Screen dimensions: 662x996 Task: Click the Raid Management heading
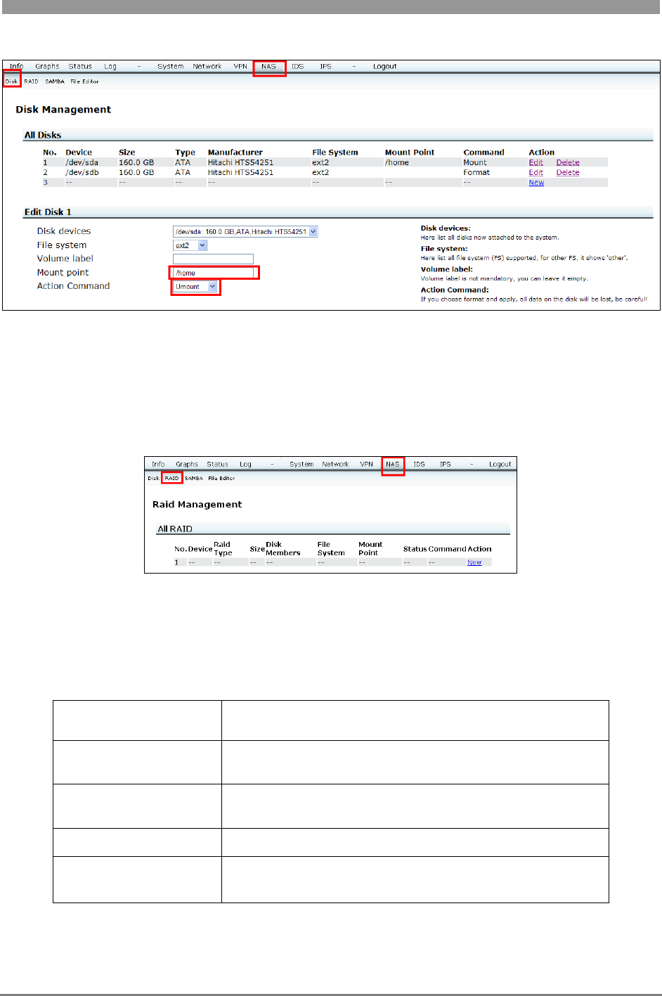197,505
